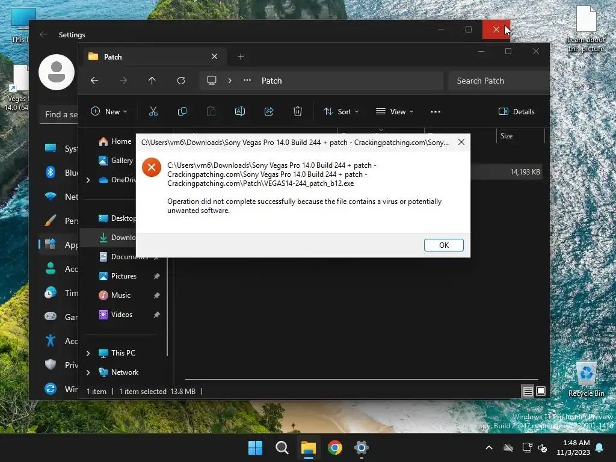Screen dimensions: 616x462
Task: Close the Patch tab
Action: pos(215,57)
